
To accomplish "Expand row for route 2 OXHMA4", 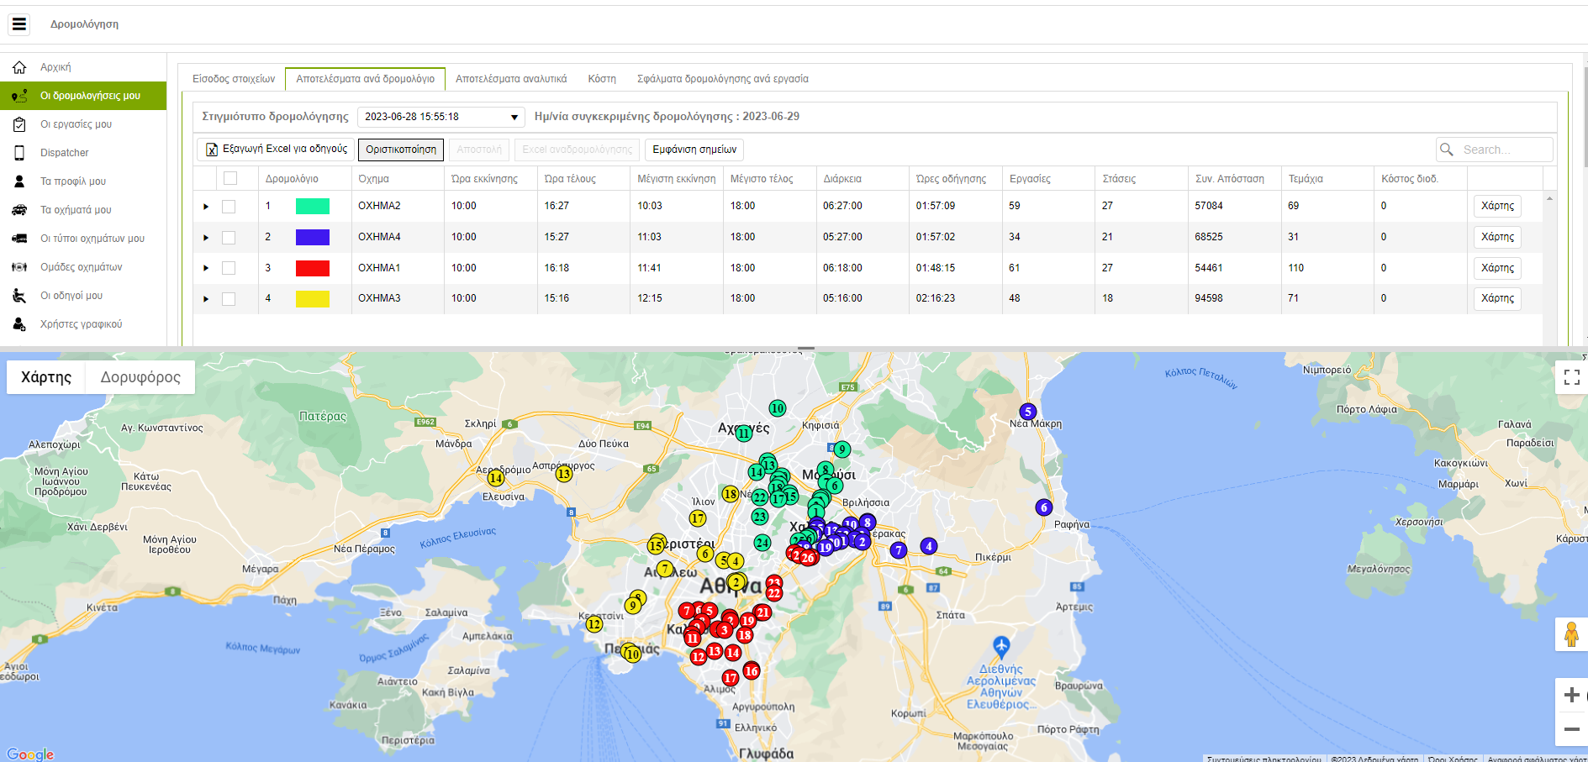I will coord(206,238).
